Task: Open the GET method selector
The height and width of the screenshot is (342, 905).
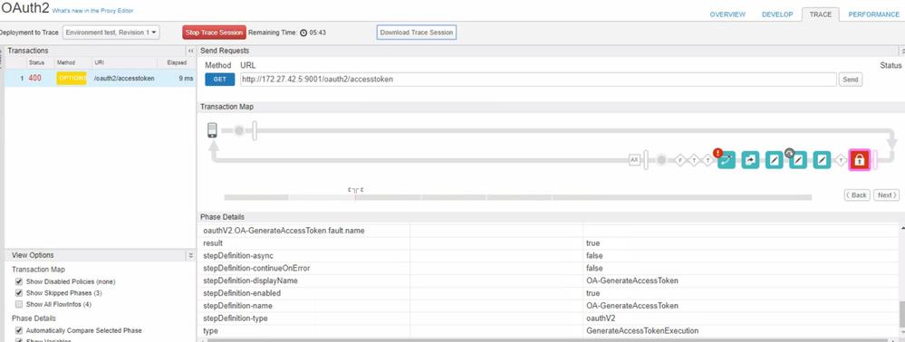Action: pyautogui.click(x=219, y=79)
